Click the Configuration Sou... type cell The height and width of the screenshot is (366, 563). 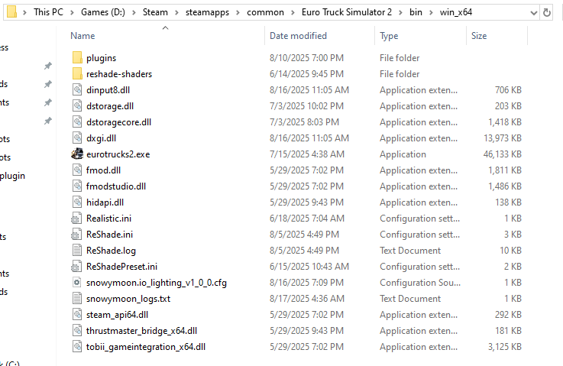pyautogui.click(x=420, y=283)
